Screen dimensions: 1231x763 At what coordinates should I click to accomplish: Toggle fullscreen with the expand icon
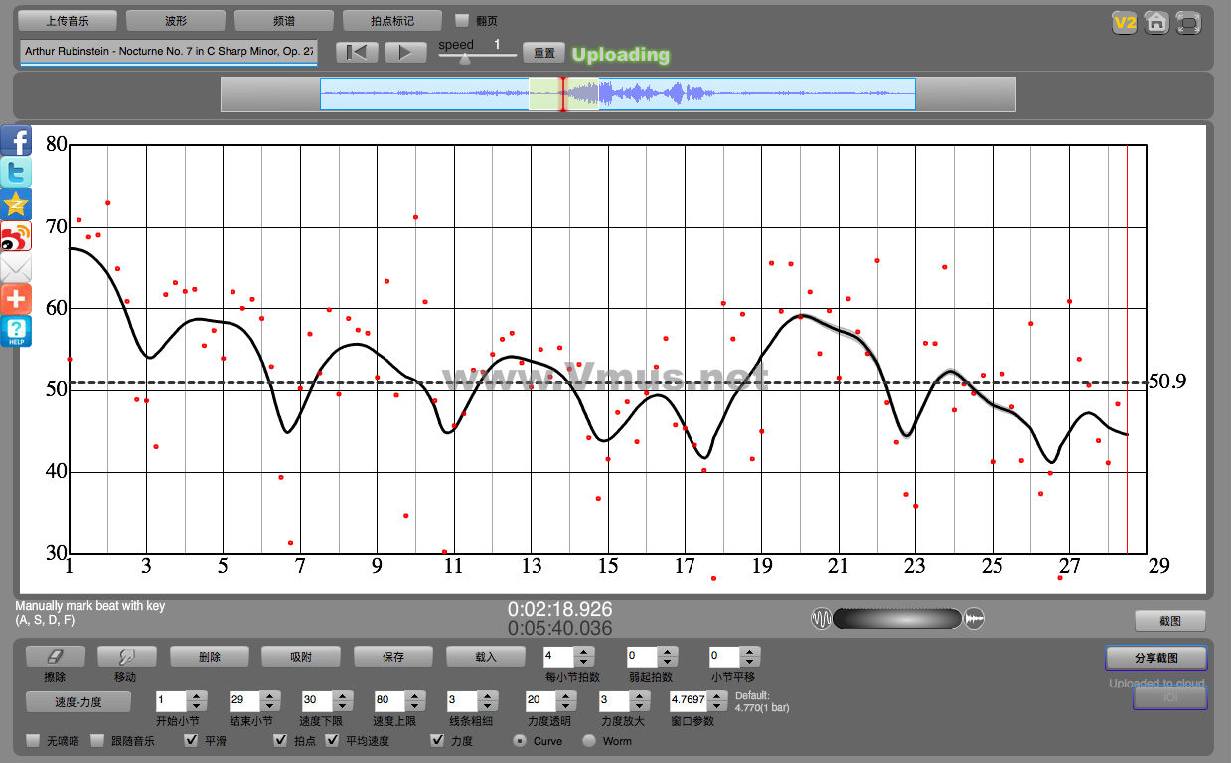pyautogui.click(x=1187, y=23)
